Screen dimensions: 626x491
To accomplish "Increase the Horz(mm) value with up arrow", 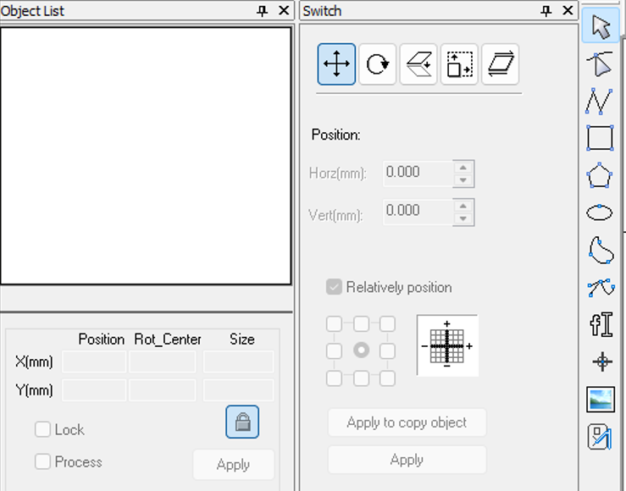I will (x=463, y=168).
